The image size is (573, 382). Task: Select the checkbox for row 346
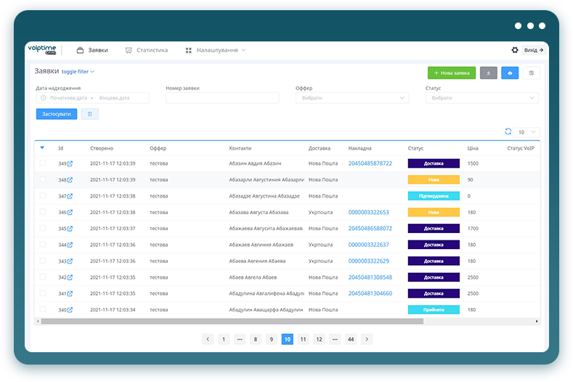click(43, 212)
